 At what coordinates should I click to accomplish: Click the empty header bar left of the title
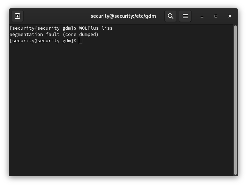[56, 16]
